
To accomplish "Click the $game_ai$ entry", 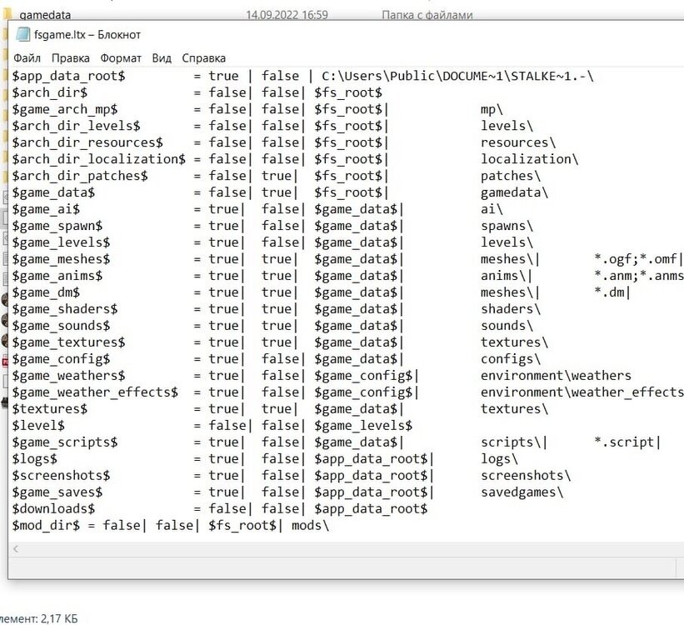I will [46, 209].
